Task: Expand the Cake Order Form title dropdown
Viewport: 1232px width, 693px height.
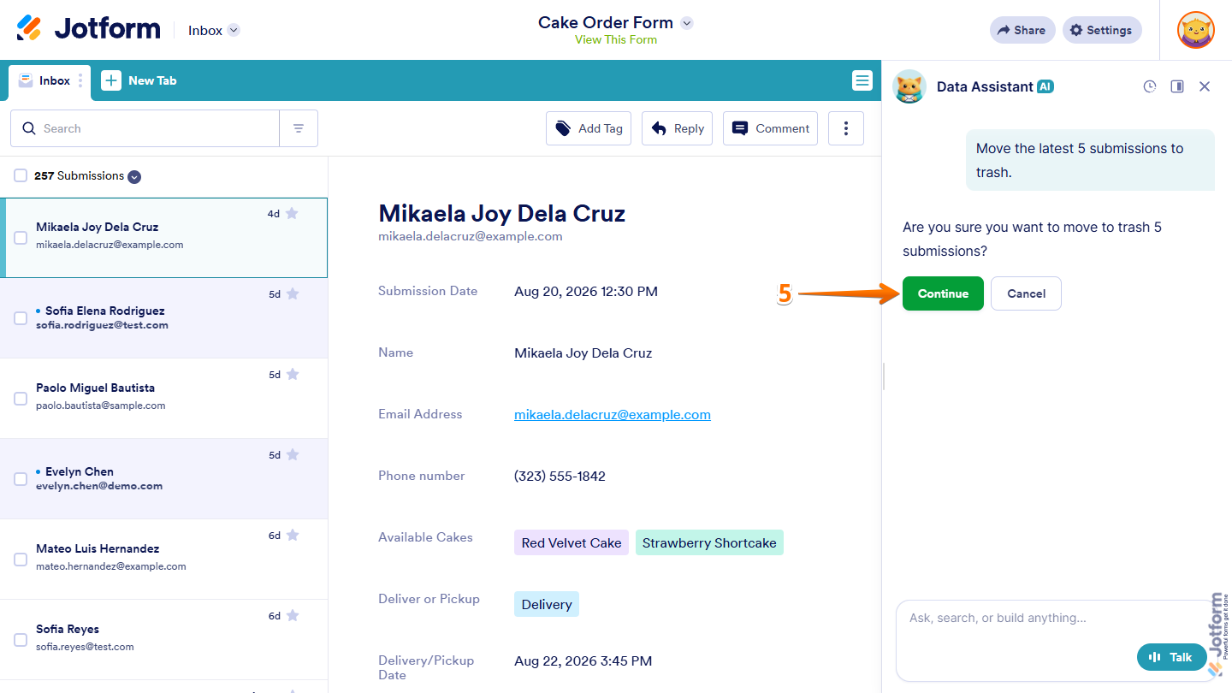Action: click(686, 23)
